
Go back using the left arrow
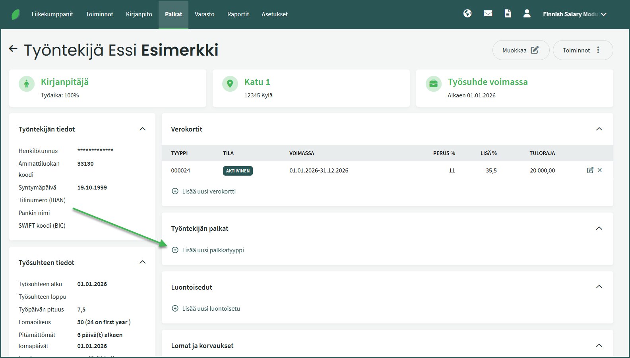(13, 49)
